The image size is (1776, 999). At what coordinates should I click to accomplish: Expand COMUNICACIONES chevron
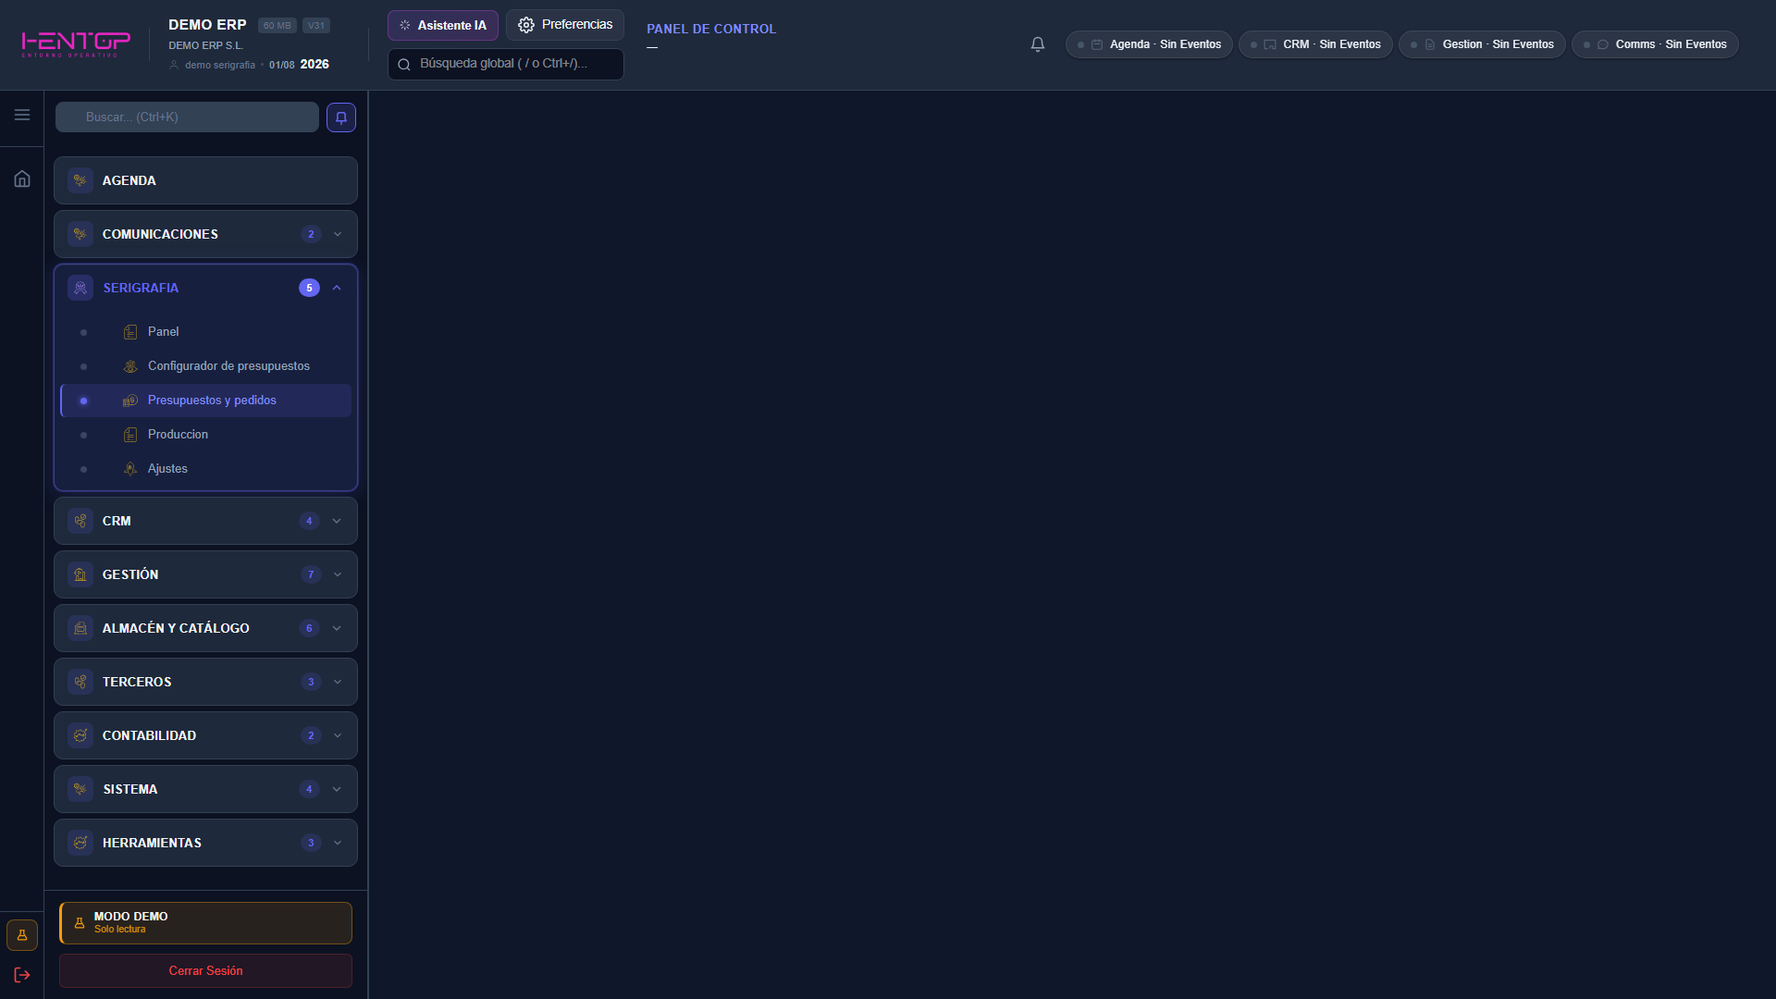(338, 234)
